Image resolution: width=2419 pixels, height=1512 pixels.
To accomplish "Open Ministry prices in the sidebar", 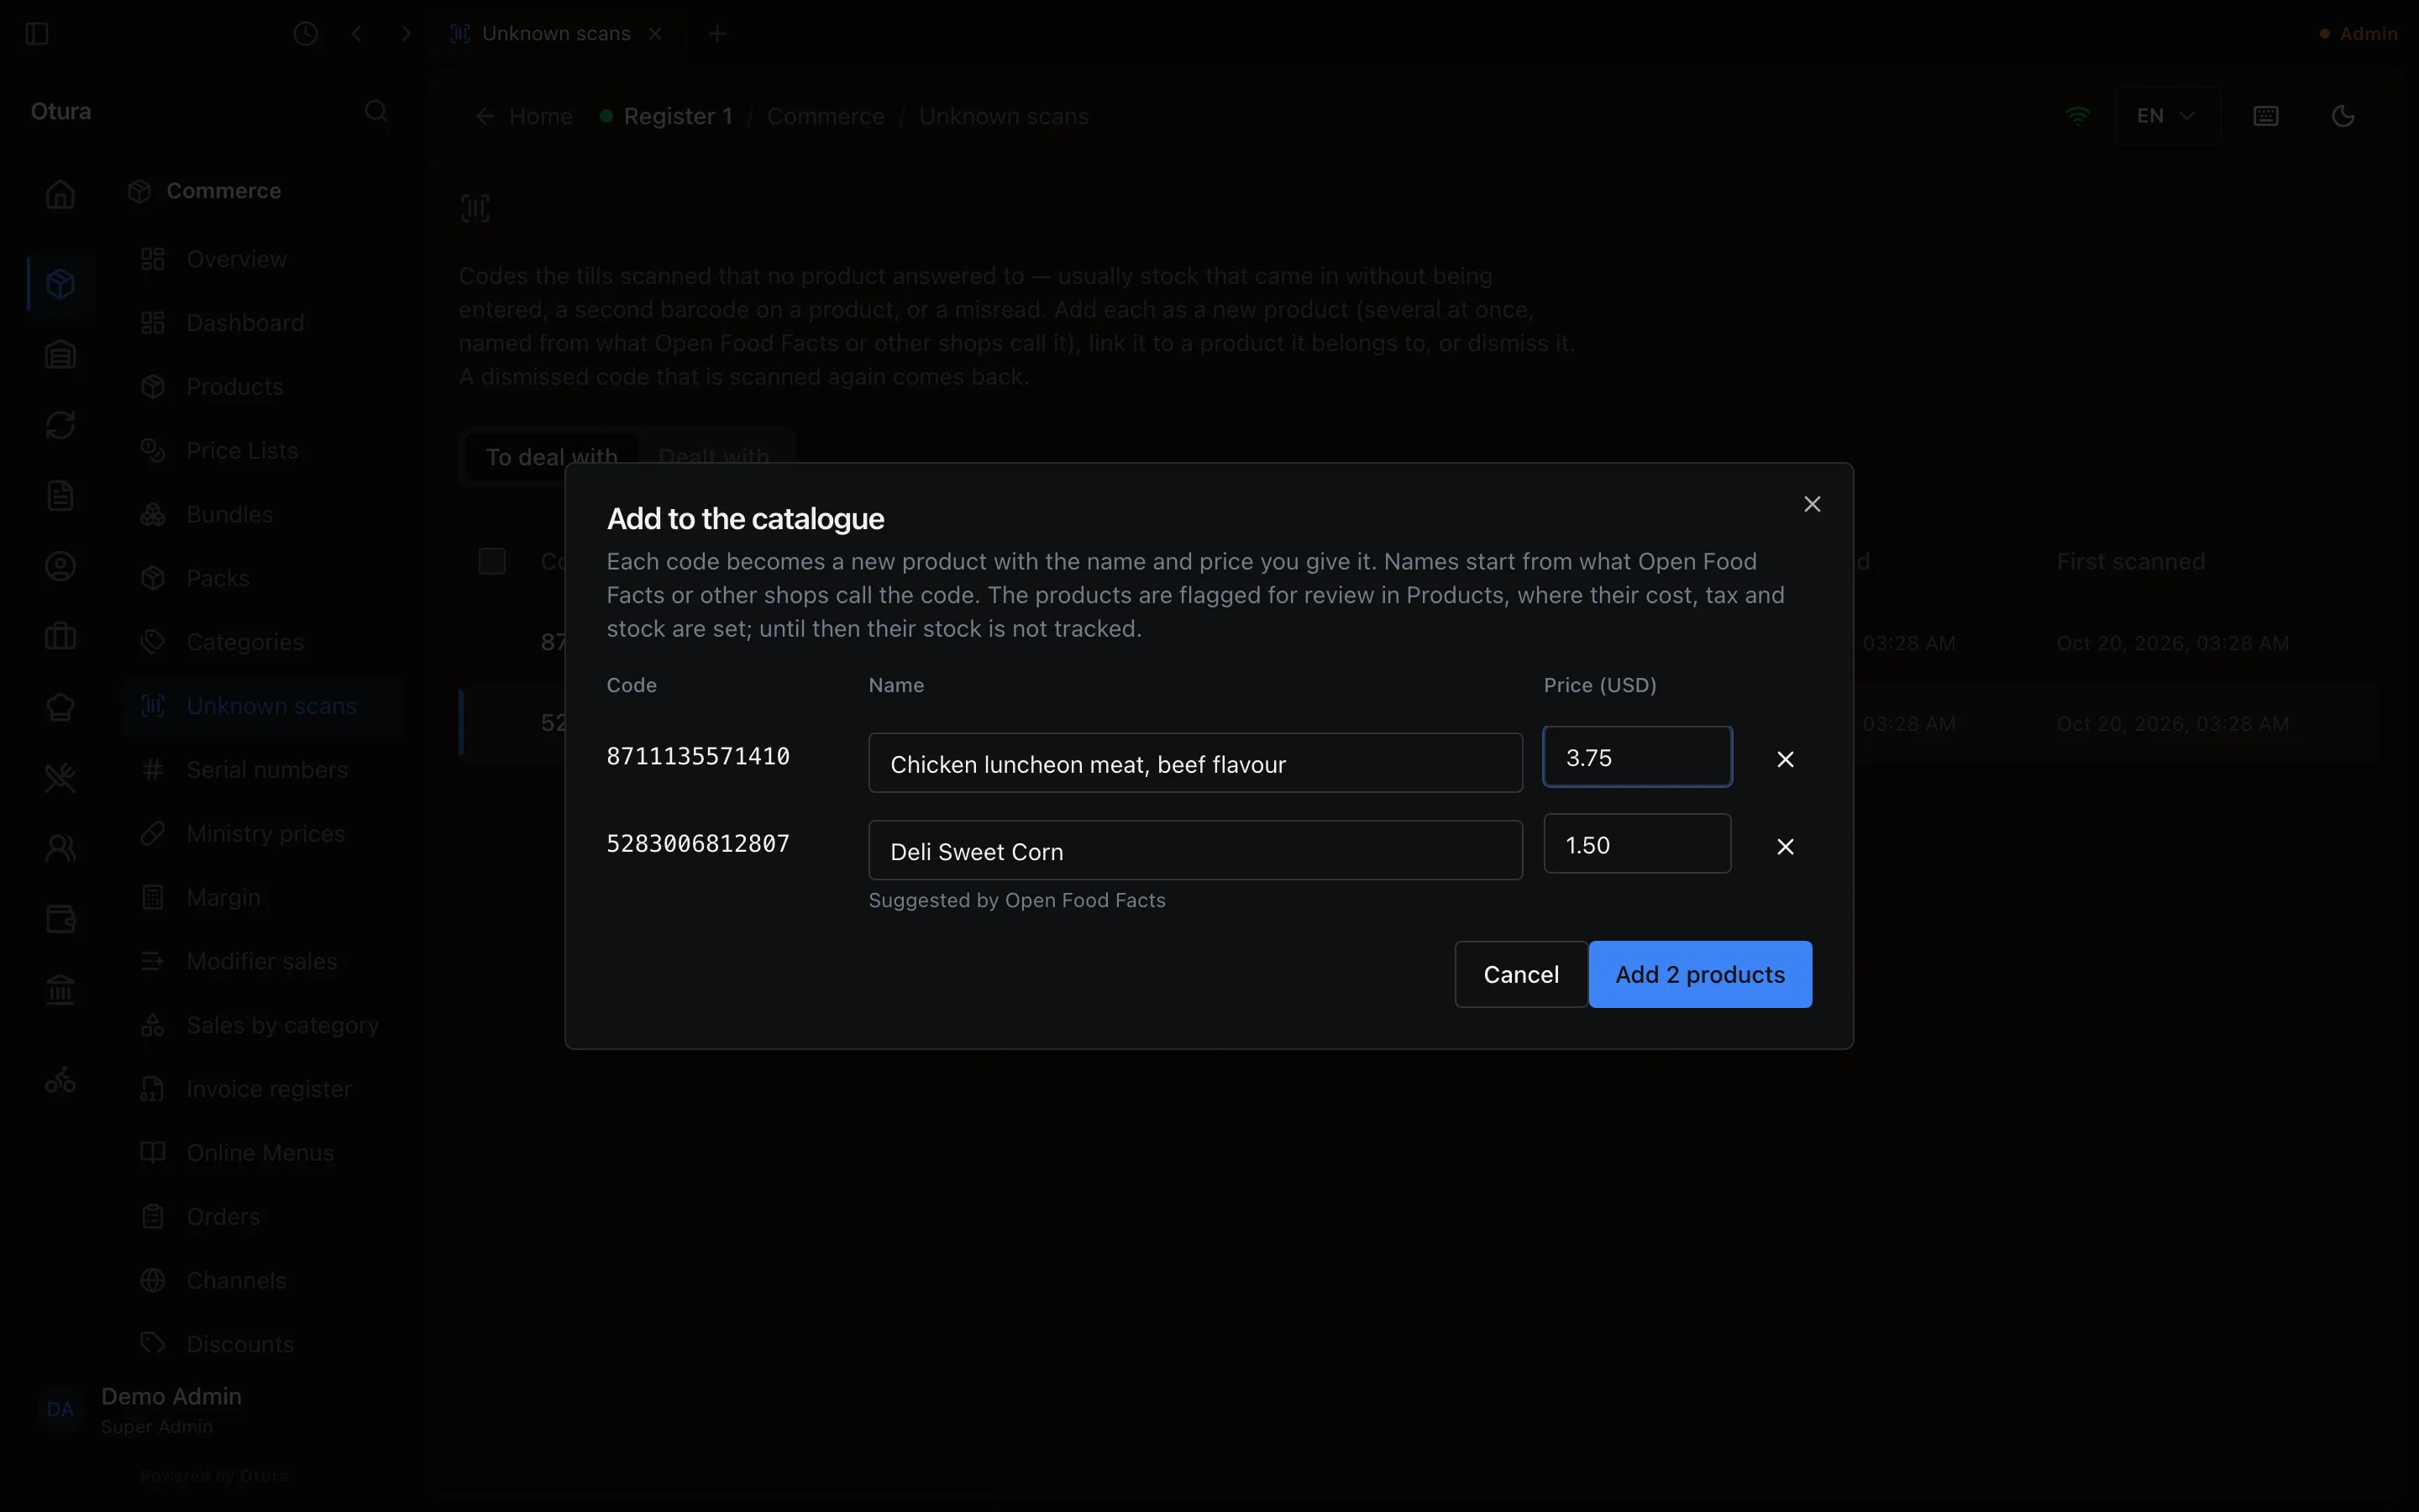I will pos(265,833).
